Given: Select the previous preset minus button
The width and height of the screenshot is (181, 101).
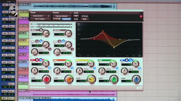Looking at the screenshot, I should (54, 19).
